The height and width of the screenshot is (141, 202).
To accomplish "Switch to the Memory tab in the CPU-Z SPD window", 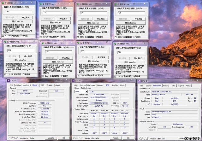I will point(100,85).
